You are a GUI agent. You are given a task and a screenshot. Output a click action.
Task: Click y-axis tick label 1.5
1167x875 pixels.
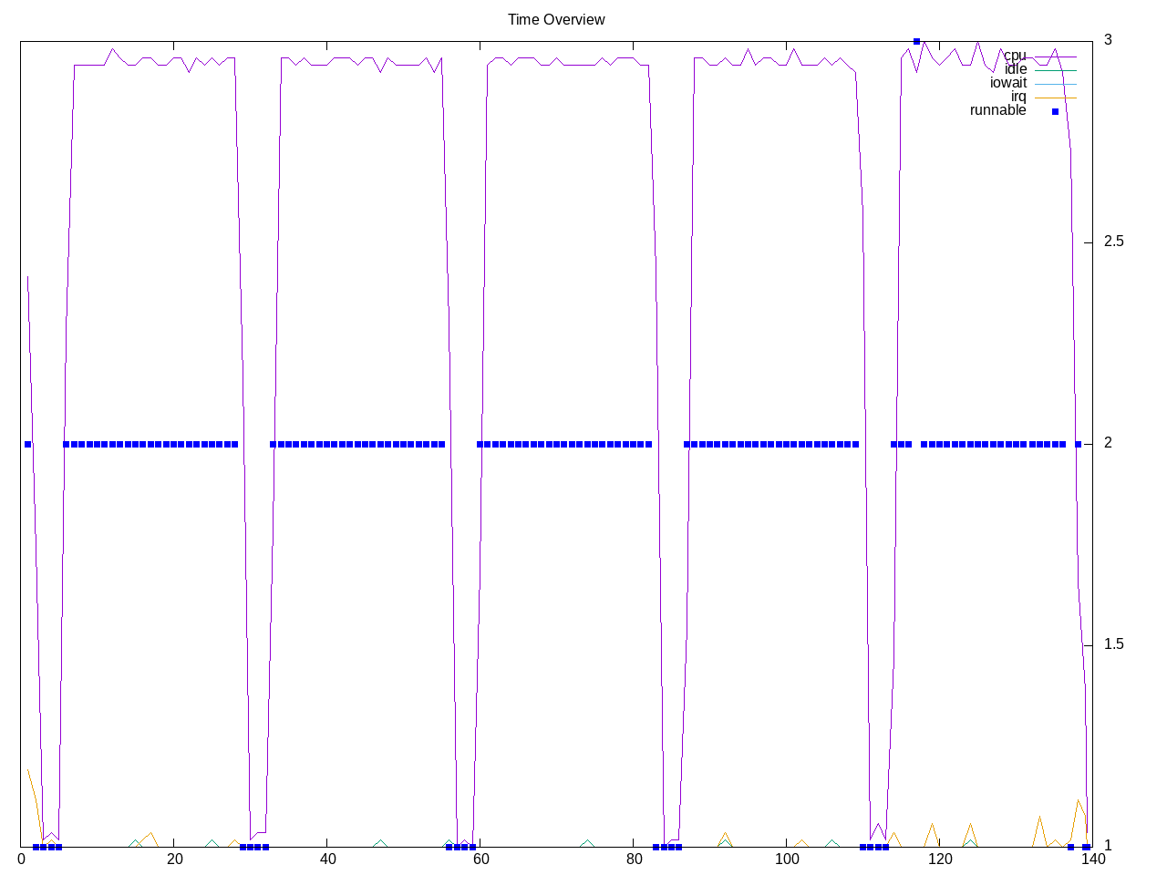click(1113, 644)
